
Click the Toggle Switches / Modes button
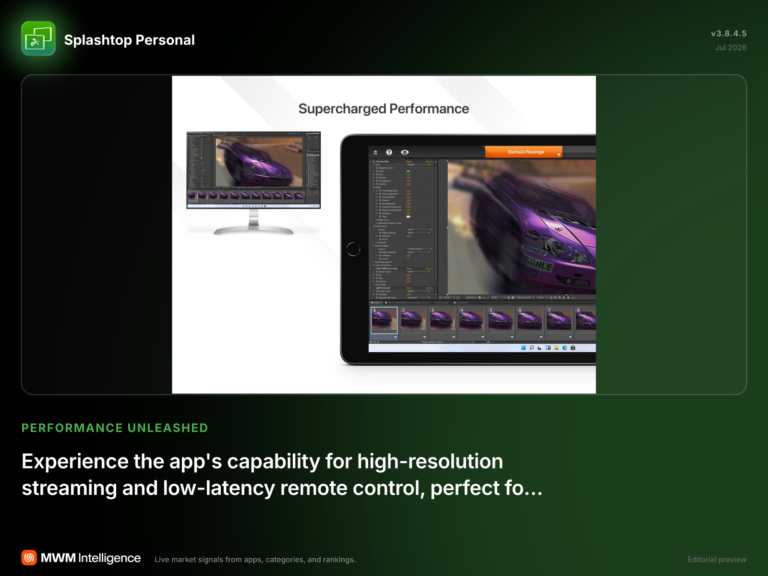[x=432, y=342]
